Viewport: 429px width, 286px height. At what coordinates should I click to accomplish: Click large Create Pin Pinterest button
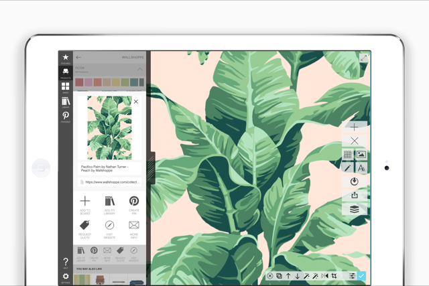pos(134,205)
